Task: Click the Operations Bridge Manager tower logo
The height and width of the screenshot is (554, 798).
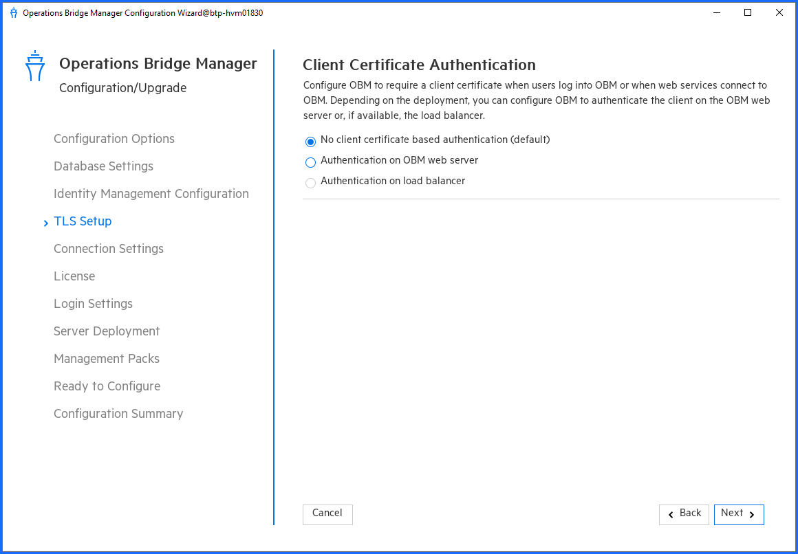Action: click(x=34, y=66)
